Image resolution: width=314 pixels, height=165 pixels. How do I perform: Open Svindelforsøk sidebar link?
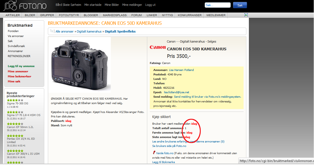(x=16, y=46)
